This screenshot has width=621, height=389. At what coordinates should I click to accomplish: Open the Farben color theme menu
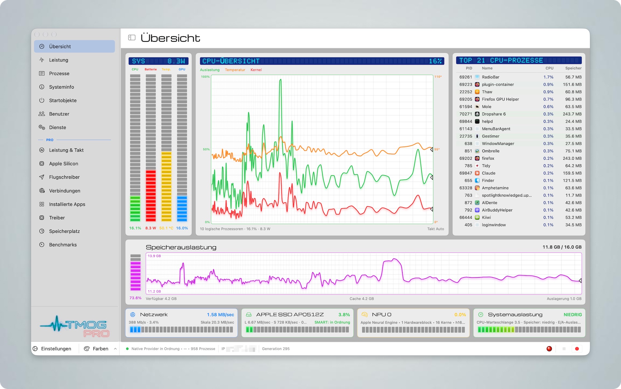click(x=96, y=349)
